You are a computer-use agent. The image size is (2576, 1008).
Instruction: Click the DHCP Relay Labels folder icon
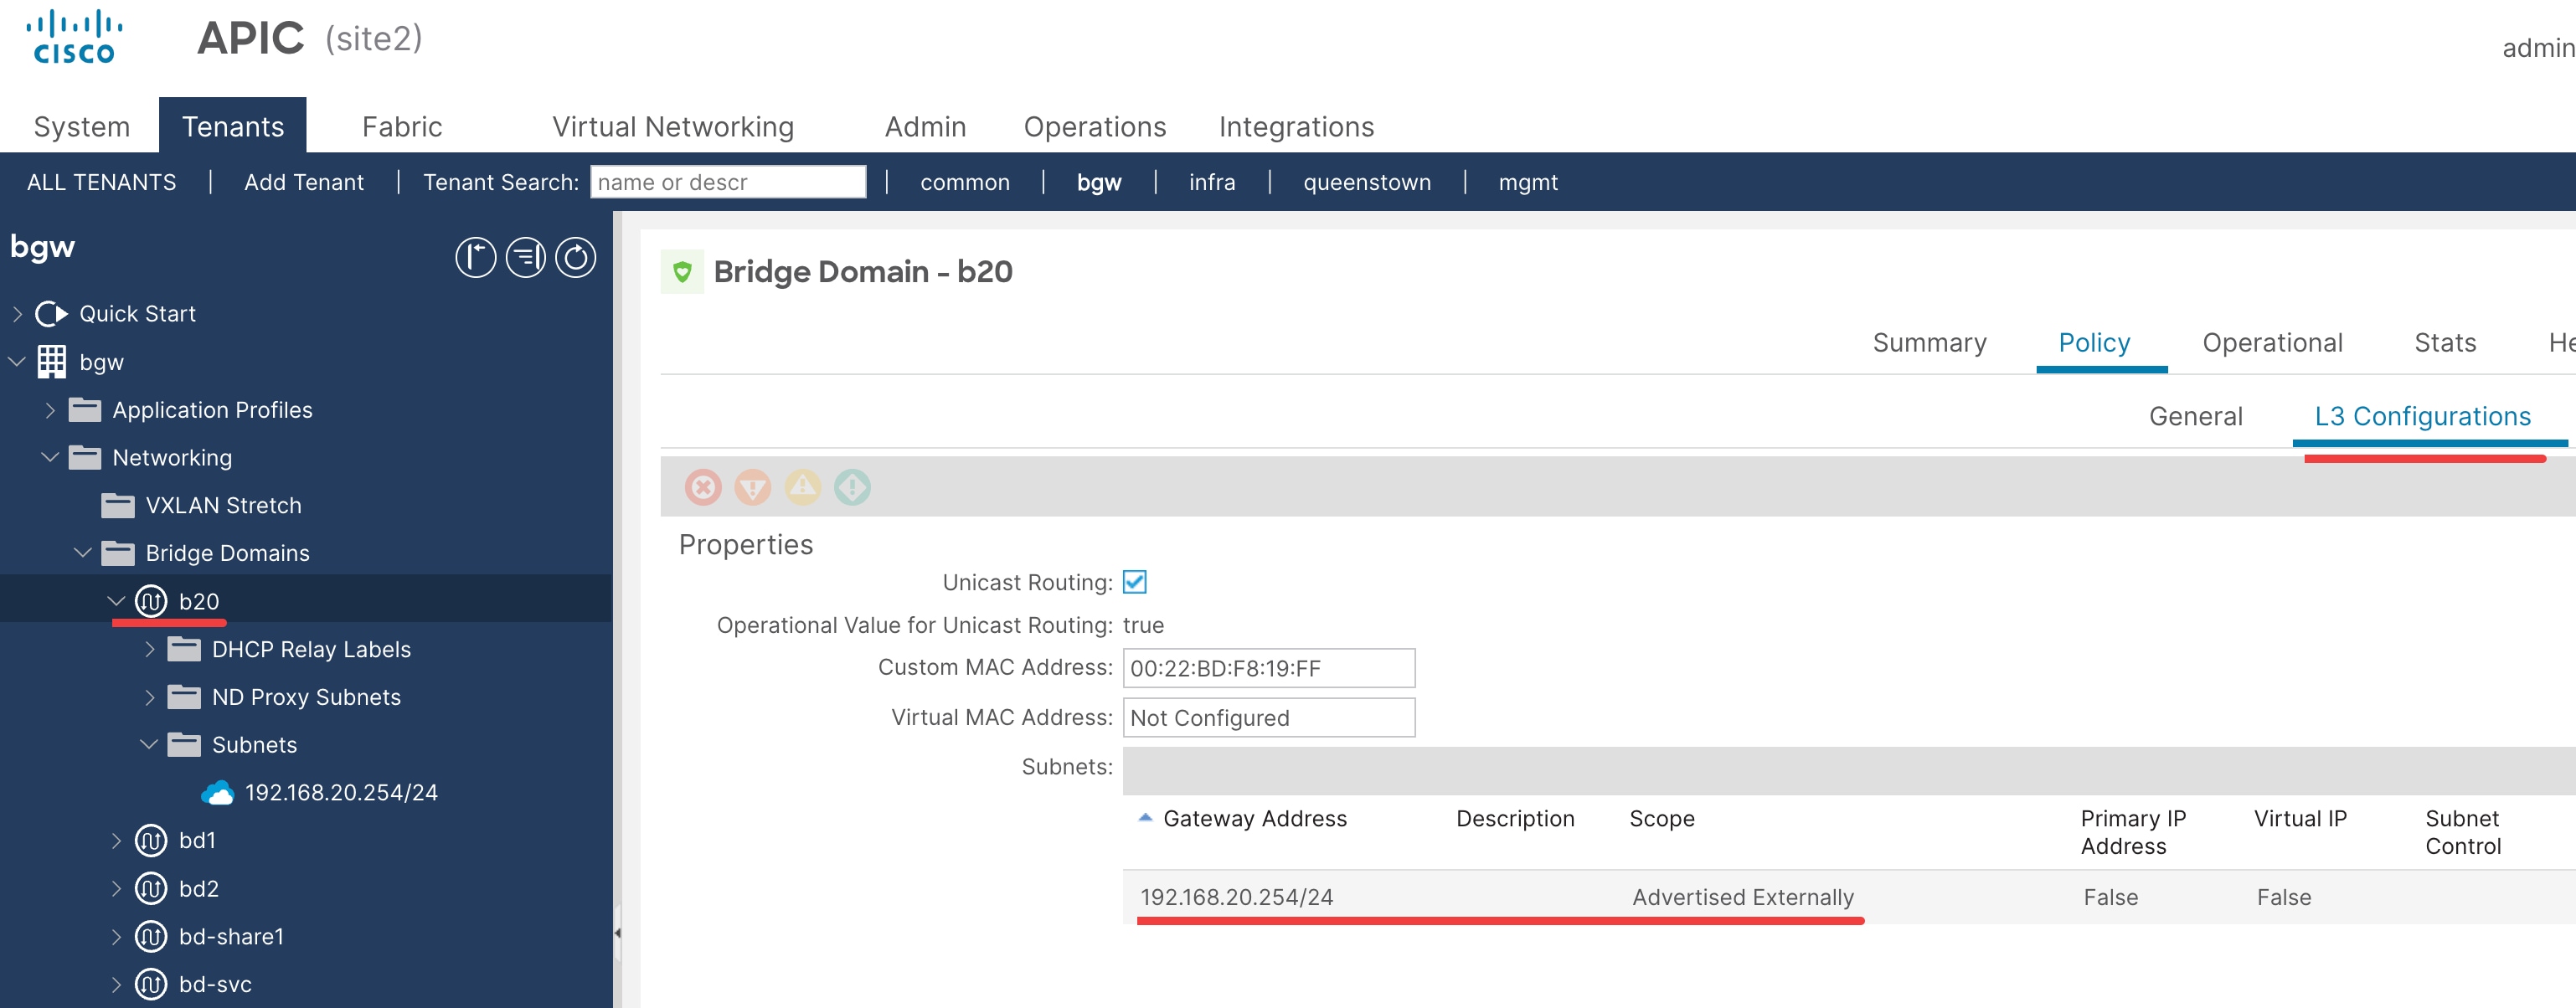coord(184,649)
